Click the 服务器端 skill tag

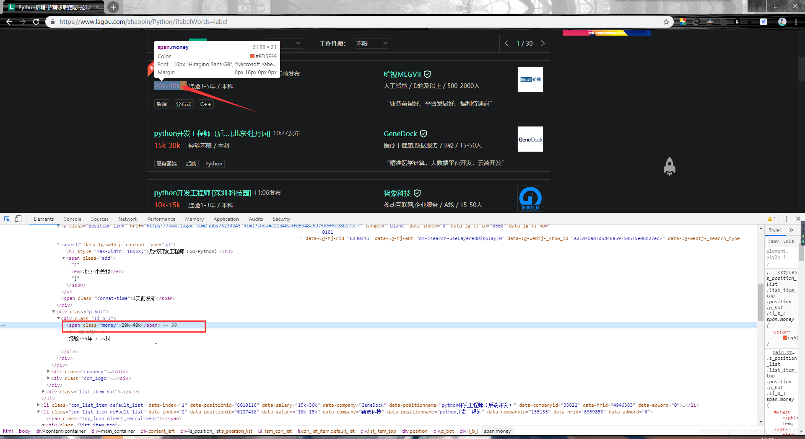click(x=166, y=163)
